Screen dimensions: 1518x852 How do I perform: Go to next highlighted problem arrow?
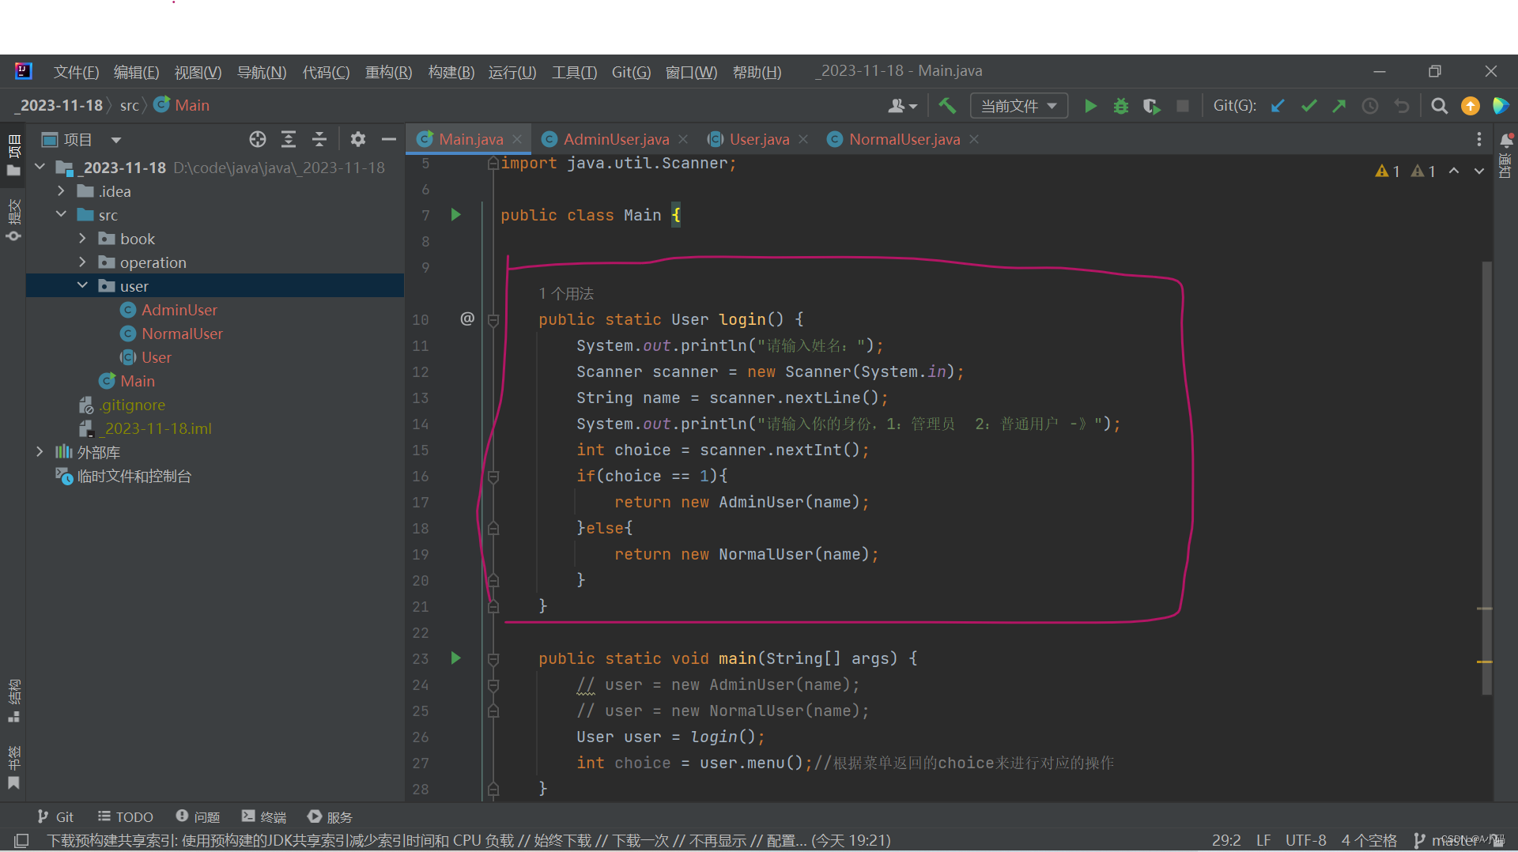pos(1479,171)
